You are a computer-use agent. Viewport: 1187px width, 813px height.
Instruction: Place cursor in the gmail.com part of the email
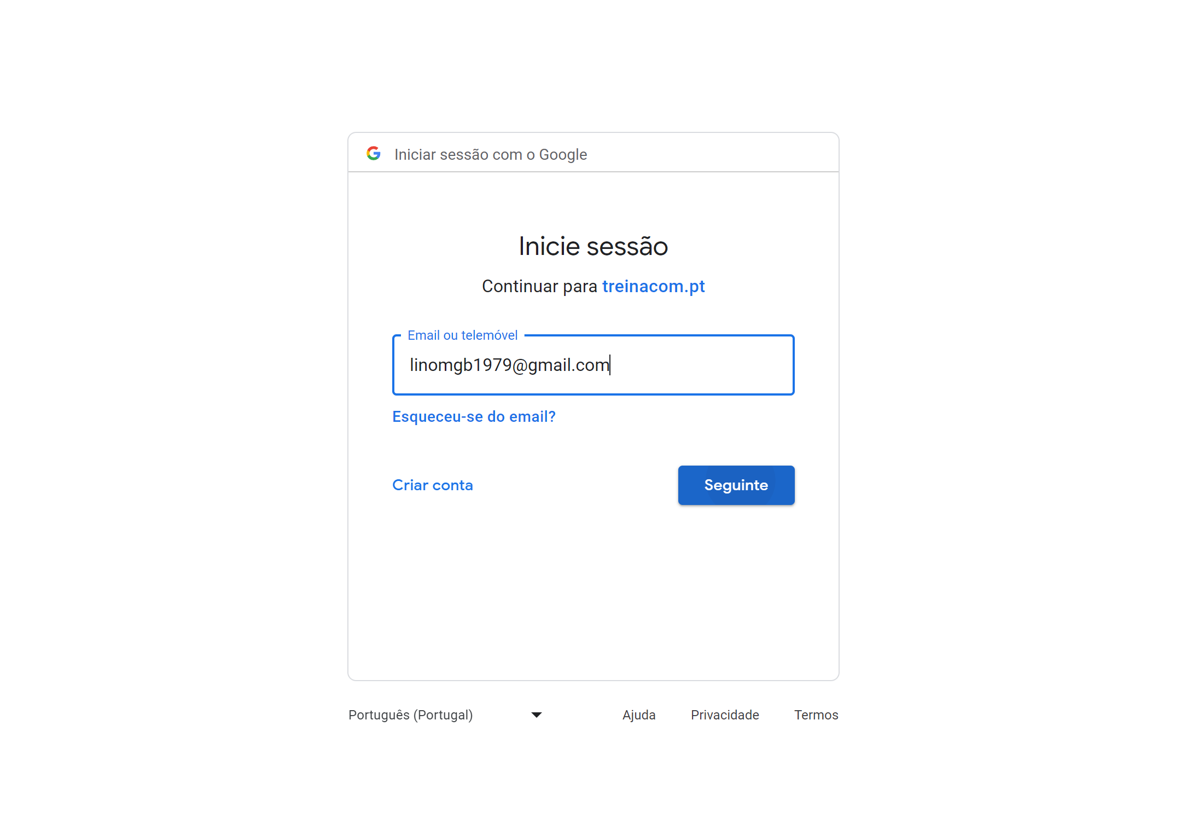pyautogui.click(x=568, y=365)
